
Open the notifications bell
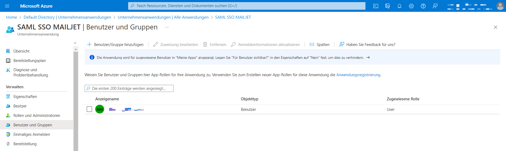(x=399, y=6)
